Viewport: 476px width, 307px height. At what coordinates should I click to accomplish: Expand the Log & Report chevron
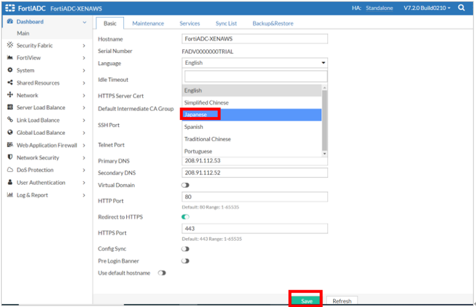[84, 195]
